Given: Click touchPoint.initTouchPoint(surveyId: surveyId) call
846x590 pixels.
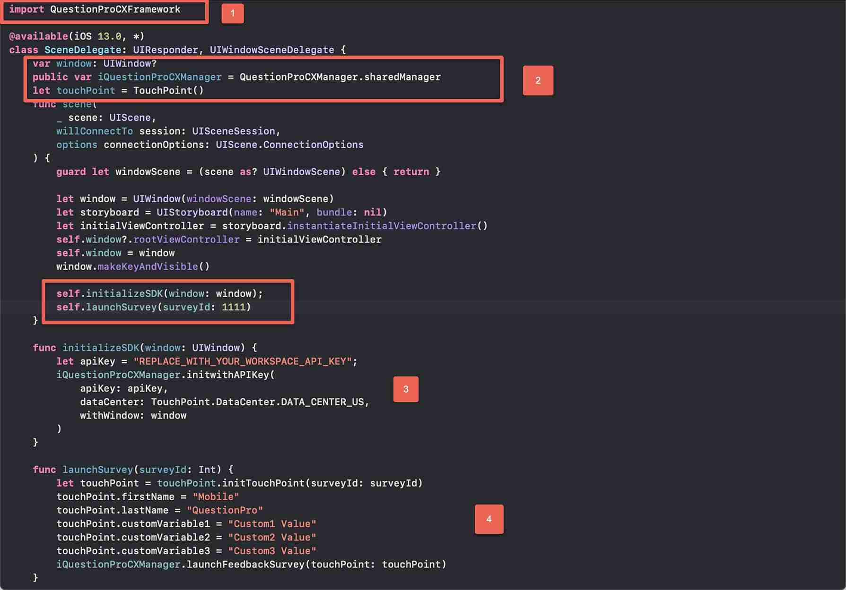Looking at the screenshot, I should [x=290, y=484].
